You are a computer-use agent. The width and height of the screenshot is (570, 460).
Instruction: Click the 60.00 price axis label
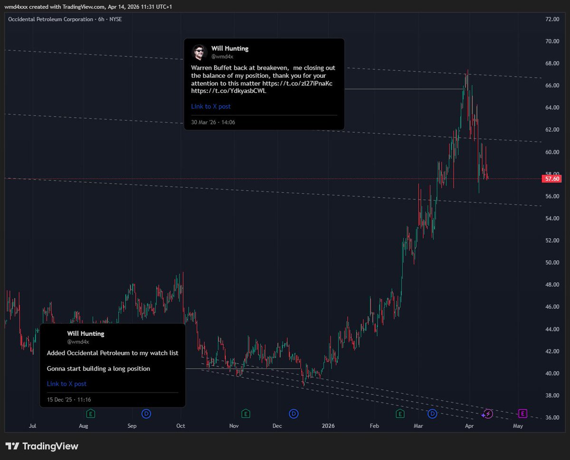pyautogui.click(x=552, y=152)
